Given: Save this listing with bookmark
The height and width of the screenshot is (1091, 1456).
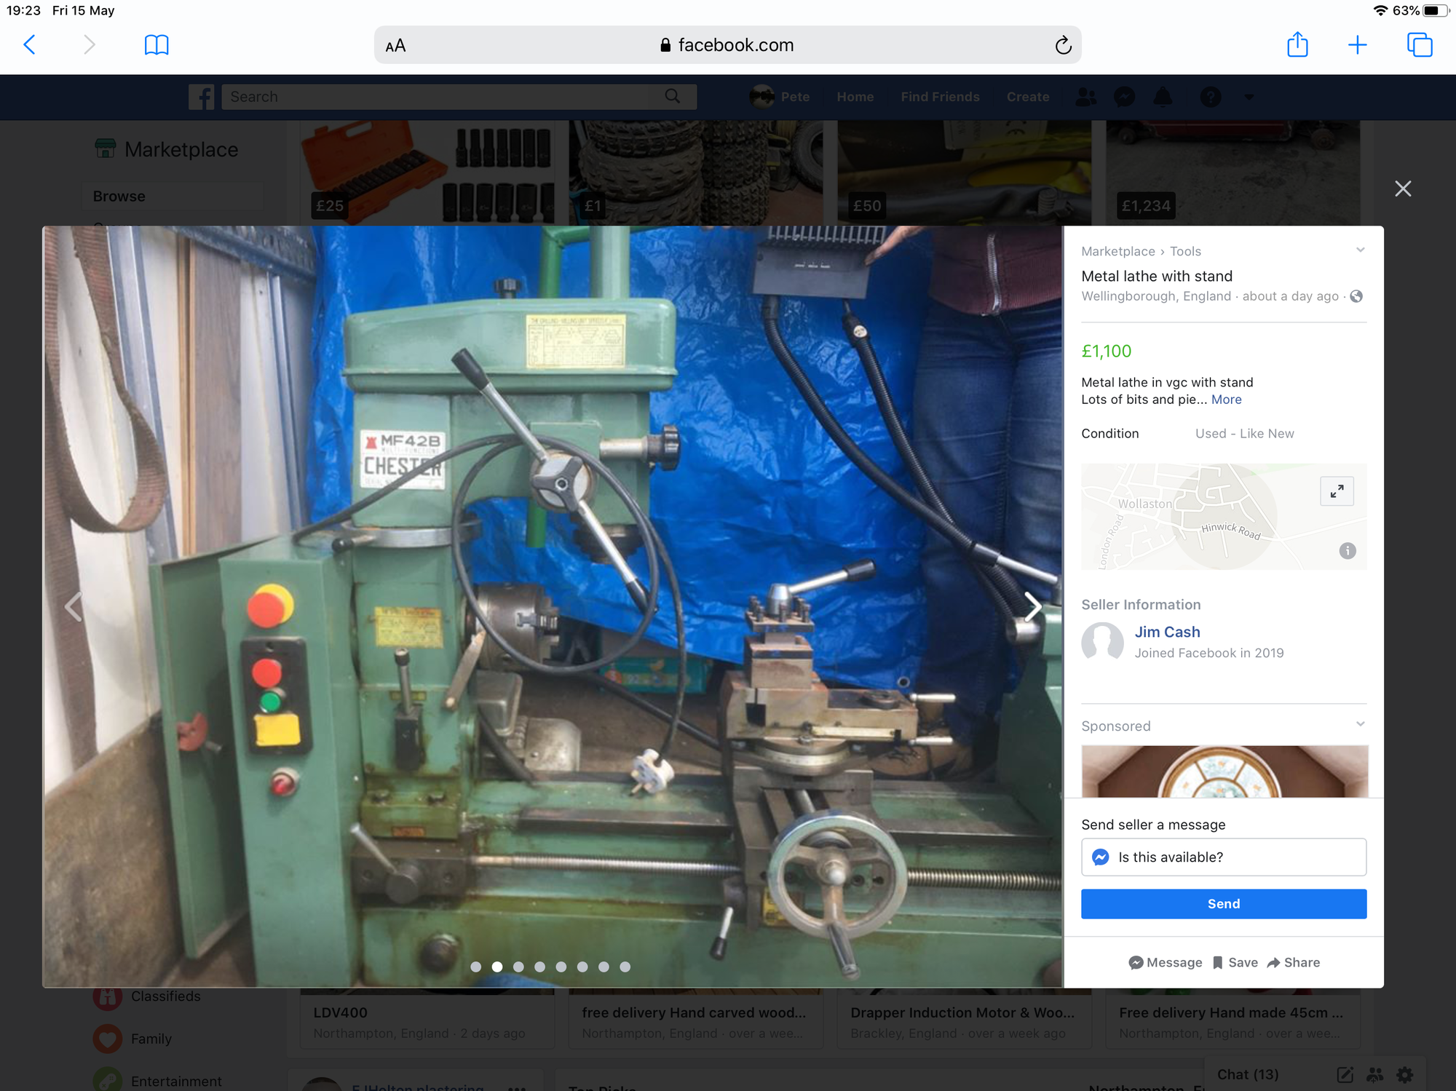Looking at the screenshot, I should click(x=1235, y=962).
